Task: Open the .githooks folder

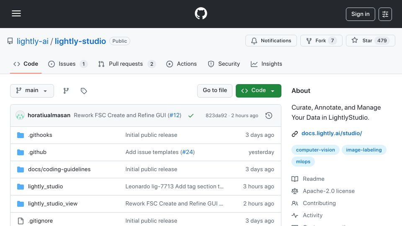Action: (x=40, y=135)
